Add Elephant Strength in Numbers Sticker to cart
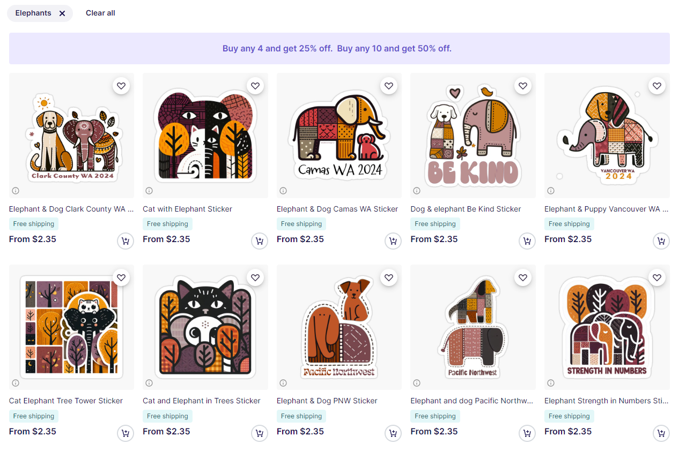Screen dimensions: 679x451 [661, 433]
